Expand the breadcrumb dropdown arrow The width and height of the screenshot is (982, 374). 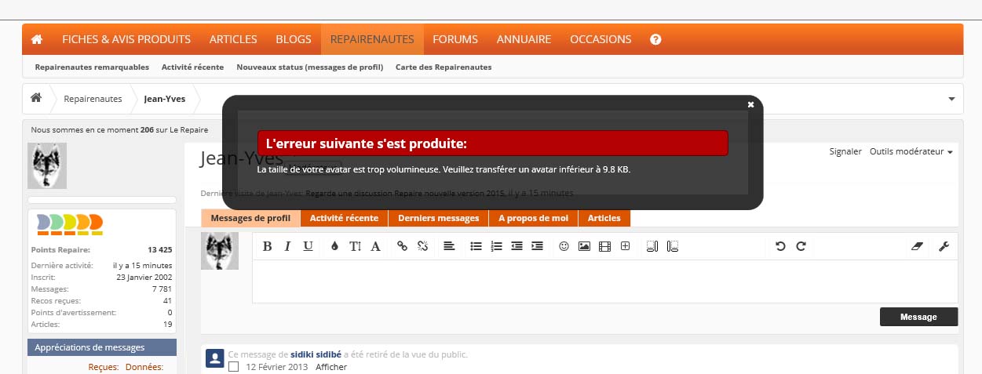(951, 99)
